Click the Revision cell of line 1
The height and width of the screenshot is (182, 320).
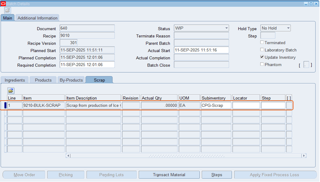click(x=131, y=105)
